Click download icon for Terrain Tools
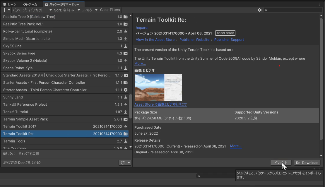The height and width of the screenshot is (187, 325). tap(126, 141)
